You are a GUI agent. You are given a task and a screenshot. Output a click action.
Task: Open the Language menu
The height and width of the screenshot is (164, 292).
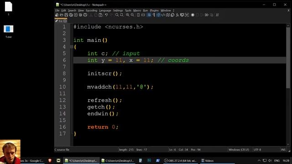tap(105, 10)
